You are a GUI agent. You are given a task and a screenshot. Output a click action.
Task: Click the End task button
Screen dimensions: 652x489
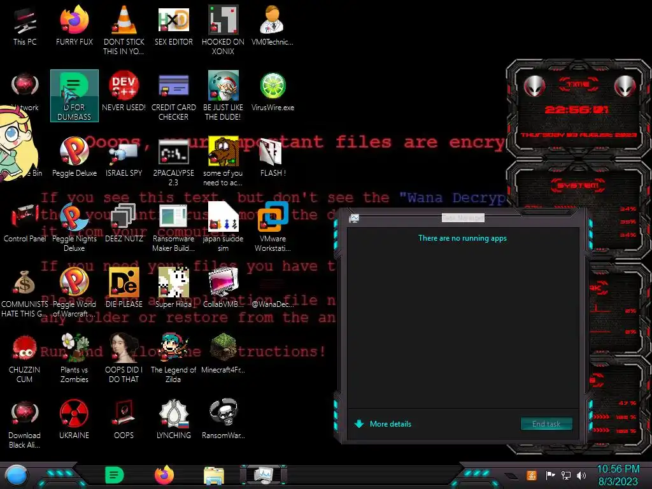point(546,423)
